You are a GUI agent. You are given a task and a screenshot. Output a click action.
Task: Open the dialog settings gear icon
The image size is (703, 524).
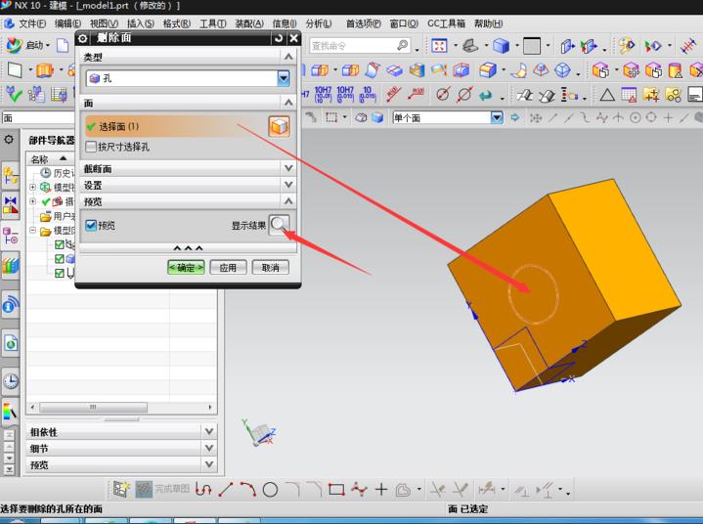[82, 37]
